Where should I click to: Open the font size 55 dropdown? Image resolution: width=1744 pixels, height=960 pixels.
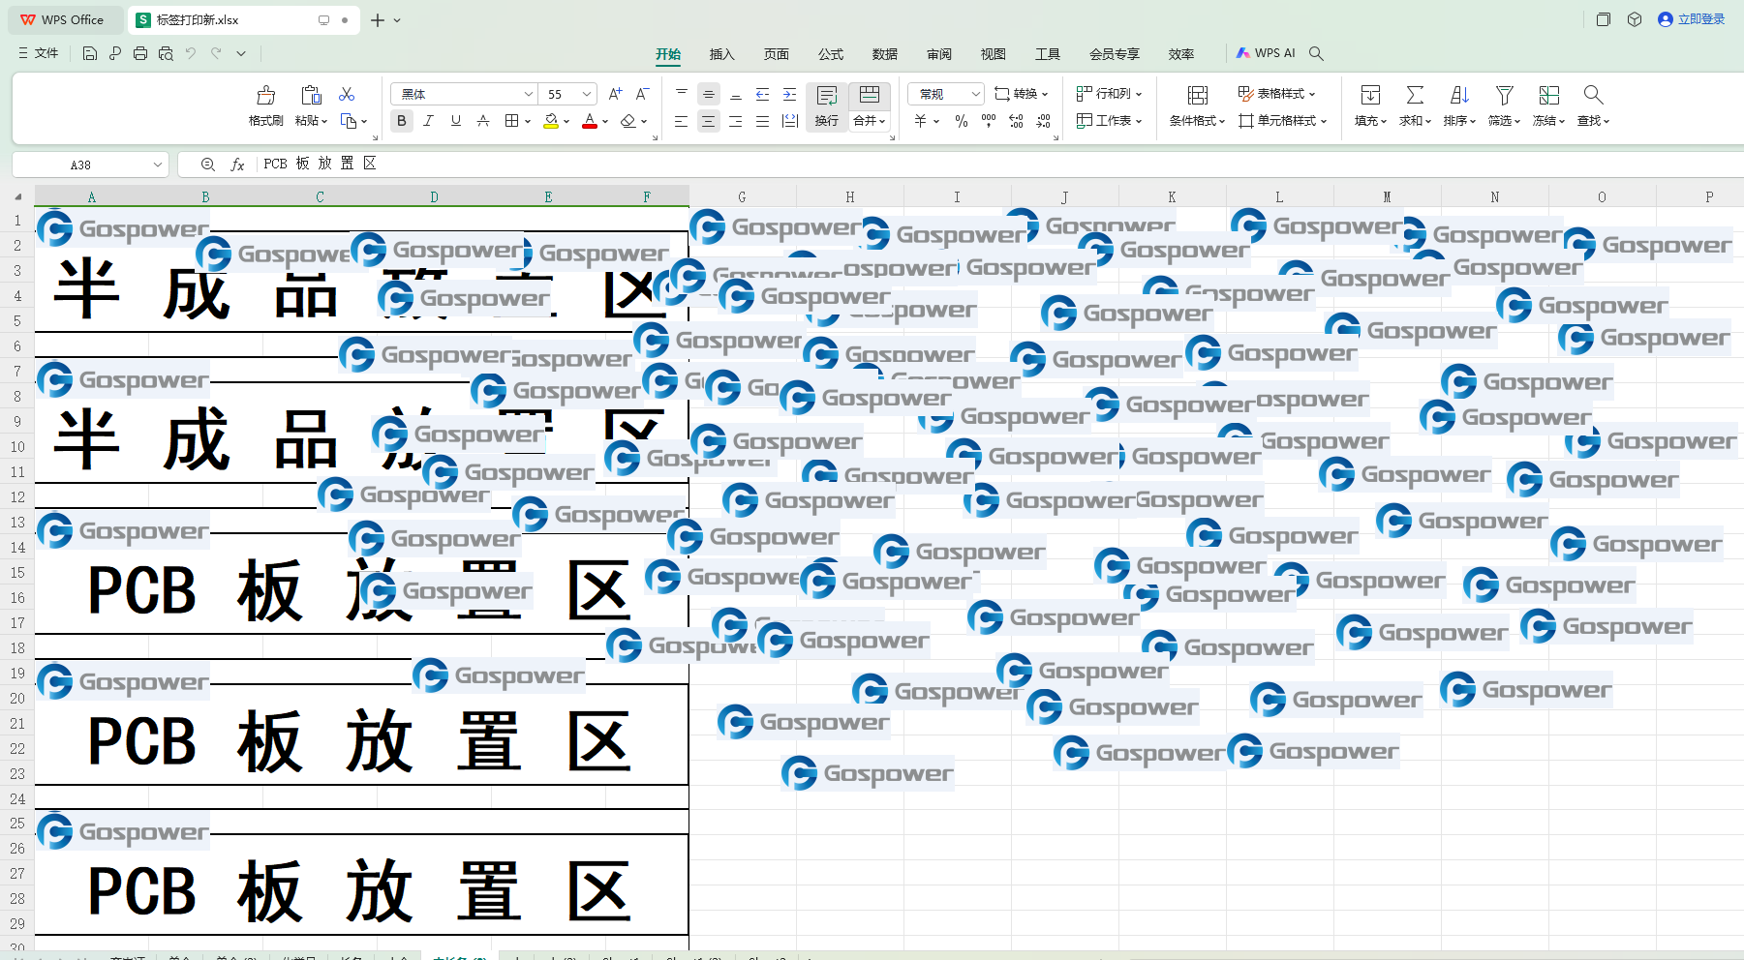click(587, 94)
